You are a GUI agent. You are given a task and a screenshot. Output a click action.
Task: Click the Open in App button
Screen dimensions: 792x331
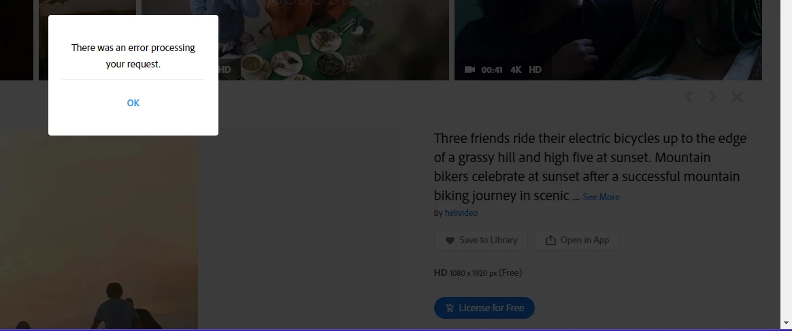pyautogui.click(x=577, y=240)
